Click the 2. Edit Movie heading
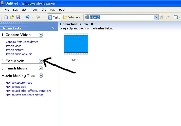Image resolution: width=181 pixels, height=126 pixels. [13, 61]
